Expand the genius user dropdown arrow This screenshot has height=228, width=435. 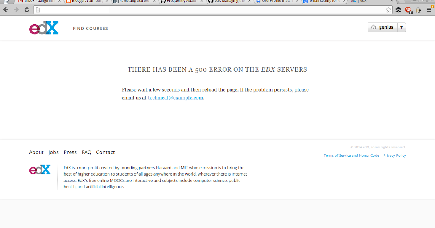(x=401, y=28)
